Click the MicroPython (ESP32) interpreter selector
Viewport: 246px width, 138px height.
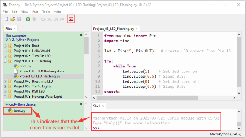[226, 134]
